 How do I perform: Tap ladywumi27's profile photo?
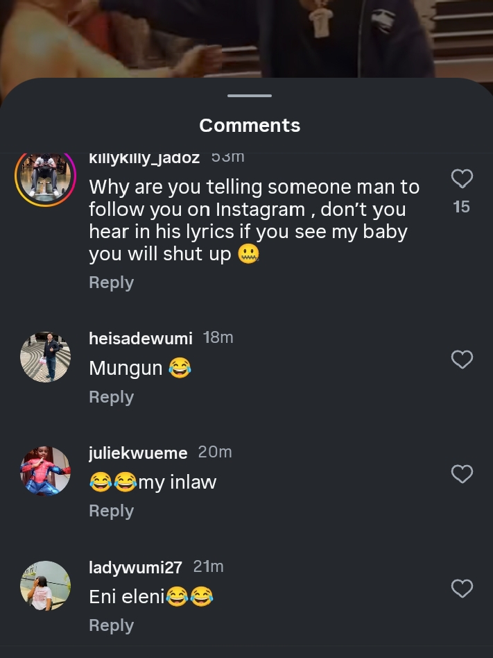tap(45, 586)
